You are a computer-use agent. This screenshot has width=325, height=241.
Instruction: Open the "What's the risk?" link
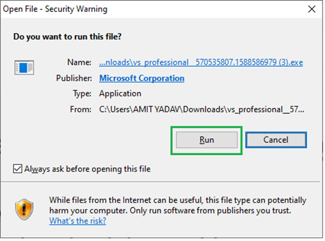(78, 221)
